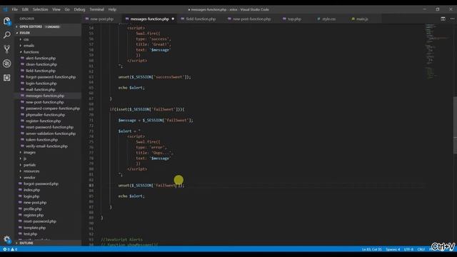Screen dimensions: 457x257
Task: Click the UTF-8 encoding status item
Action: point(408,249)
